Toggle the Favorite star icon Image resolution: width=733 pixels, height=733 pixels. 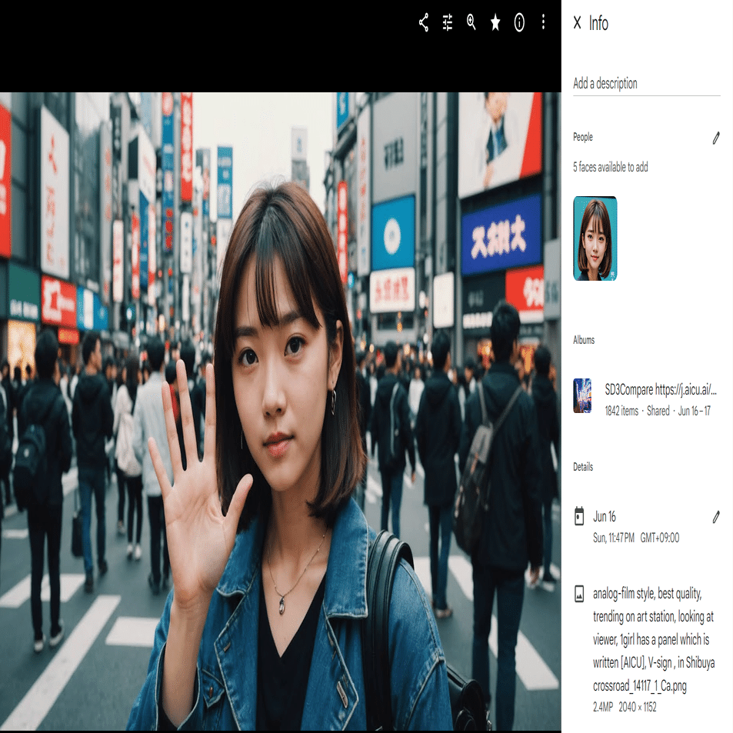pyautogui.click(x=495, y=22)
